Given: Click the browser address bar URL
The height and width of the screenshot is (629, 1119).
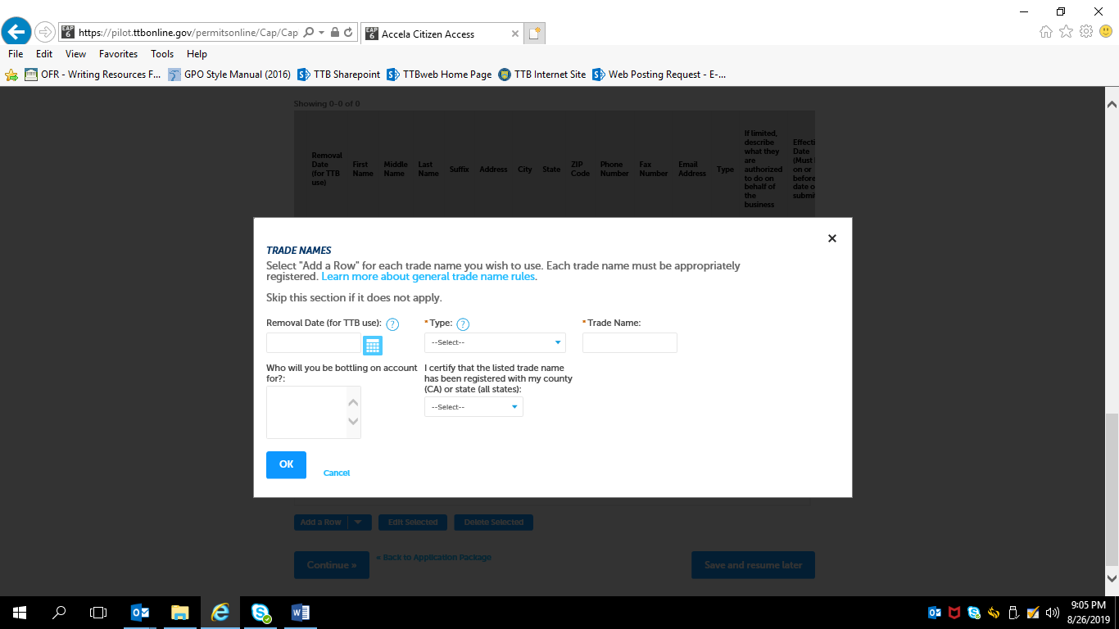Looking at the screenshot, I should (x=188, y=33).
